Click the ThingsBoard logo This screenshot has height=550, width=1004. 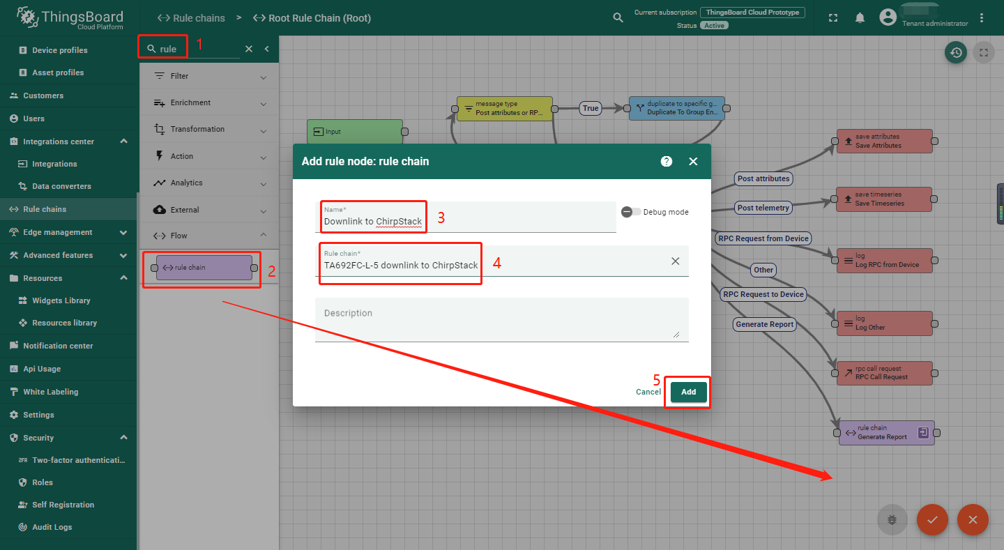pos(70,18)
